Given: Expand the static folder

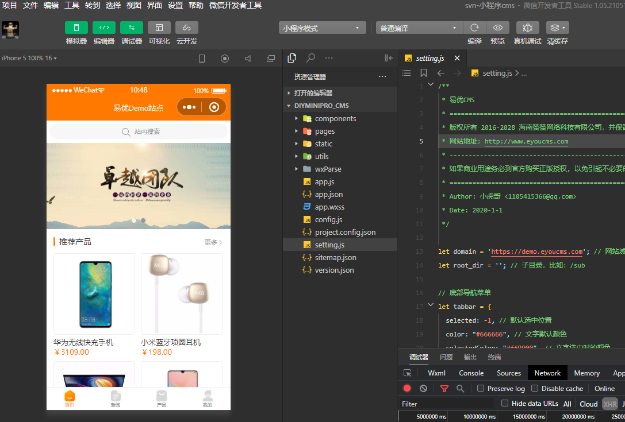Looking at the screenshot, I should click(296, 144).
